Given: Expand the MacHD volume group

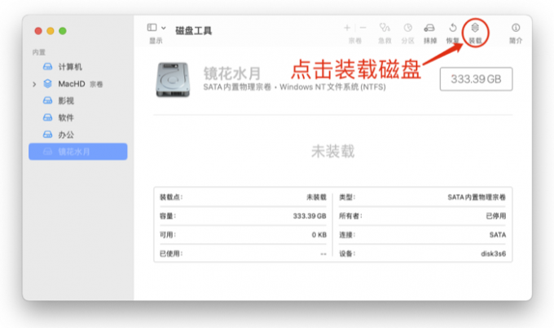Looking at the screenshot, I should coord(34,84).
